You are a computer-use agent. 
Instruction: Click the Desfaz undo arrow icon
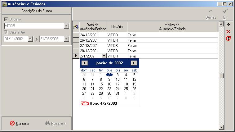click(211, 11)
